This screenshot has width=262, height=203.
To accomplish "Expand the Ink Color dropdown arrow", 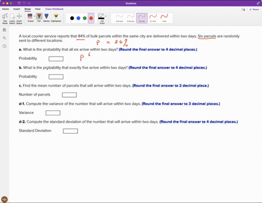I will 106,16.
